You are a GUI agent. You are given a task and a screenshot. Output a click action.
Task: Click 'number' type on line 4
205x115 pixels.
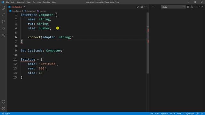click(x=44, y=28)
